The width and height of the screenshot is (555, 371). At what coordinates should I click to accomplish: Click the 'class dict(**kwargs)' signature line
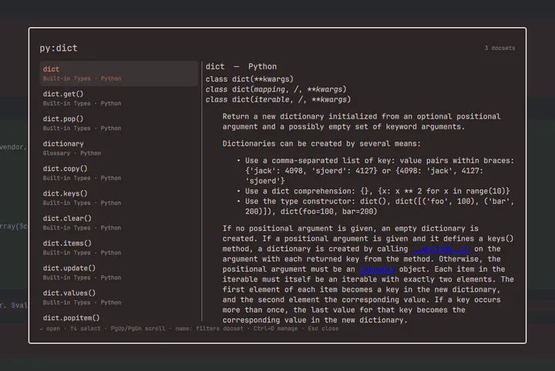pos(250,79)
